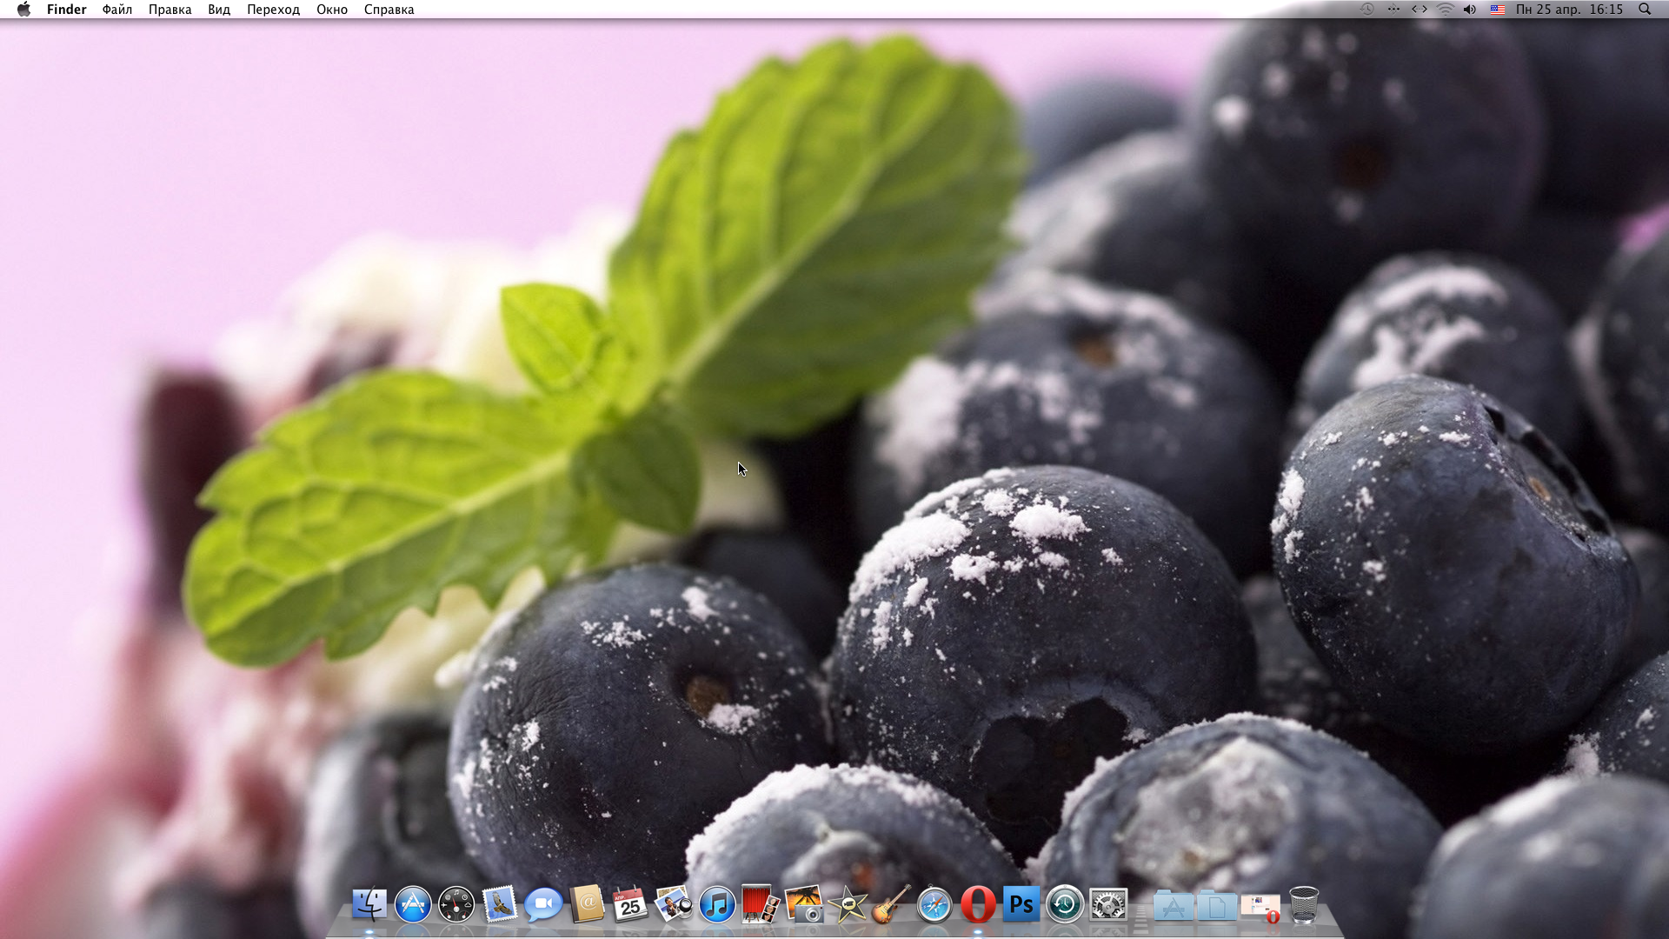The image size is (1669, 939).
Task: Open the Opera browser from the Dock
Action: coord(978,905)
